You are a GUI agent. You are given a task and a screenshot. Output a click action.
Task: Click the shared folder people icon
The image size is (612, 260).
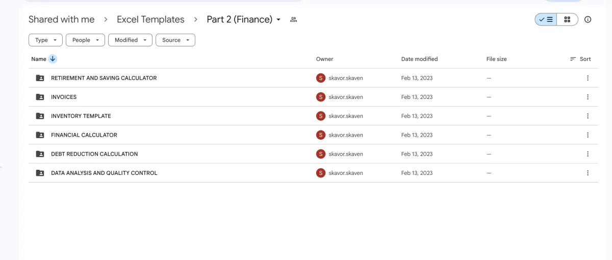pyautogui.click(x=293, y=20)
